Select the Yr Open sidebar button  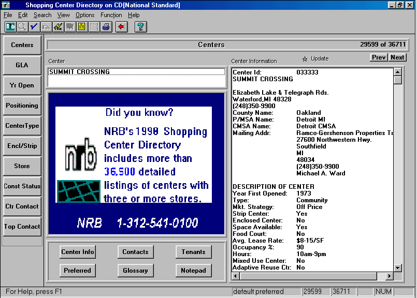[x=22, y=85]
